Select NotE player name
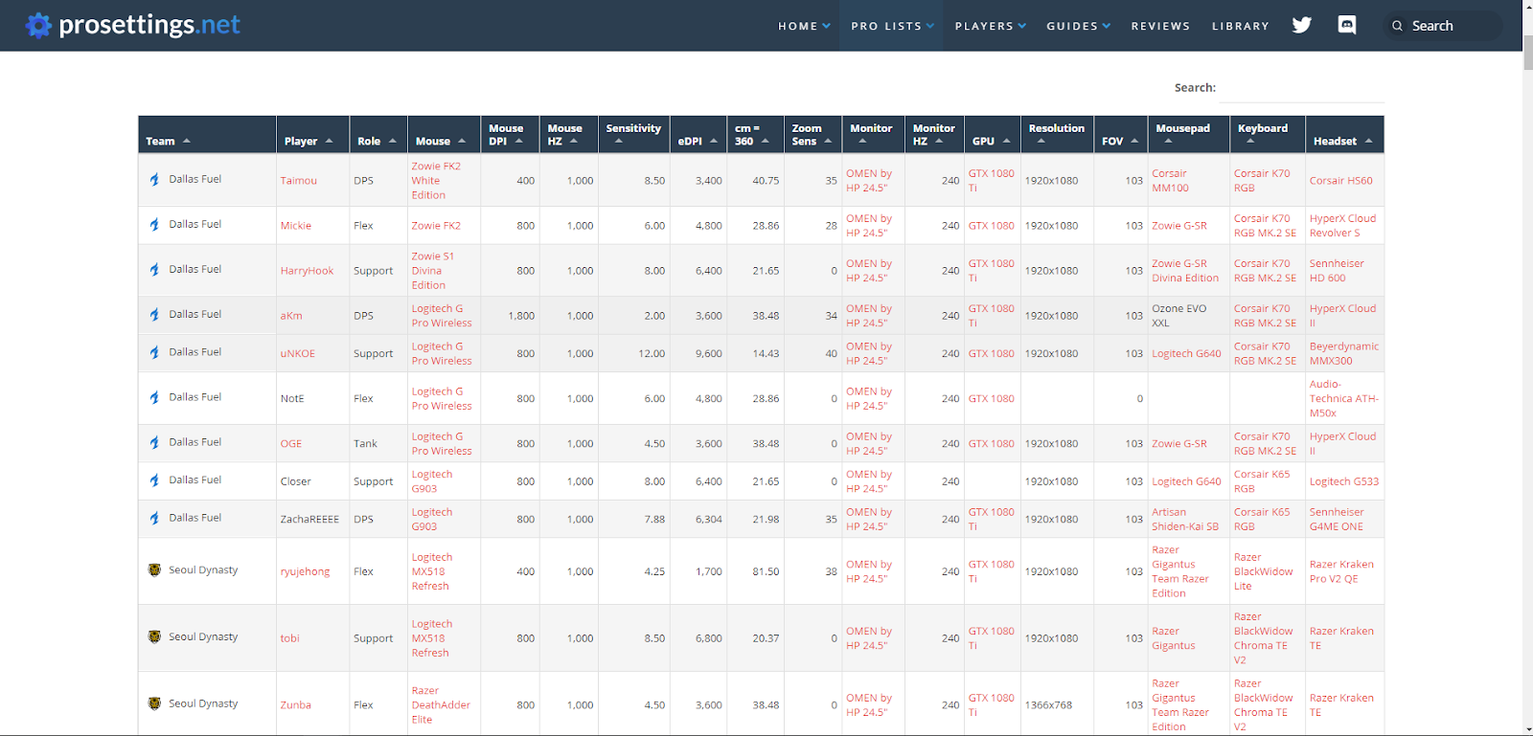1533x736 pixels. click(291, 398)
